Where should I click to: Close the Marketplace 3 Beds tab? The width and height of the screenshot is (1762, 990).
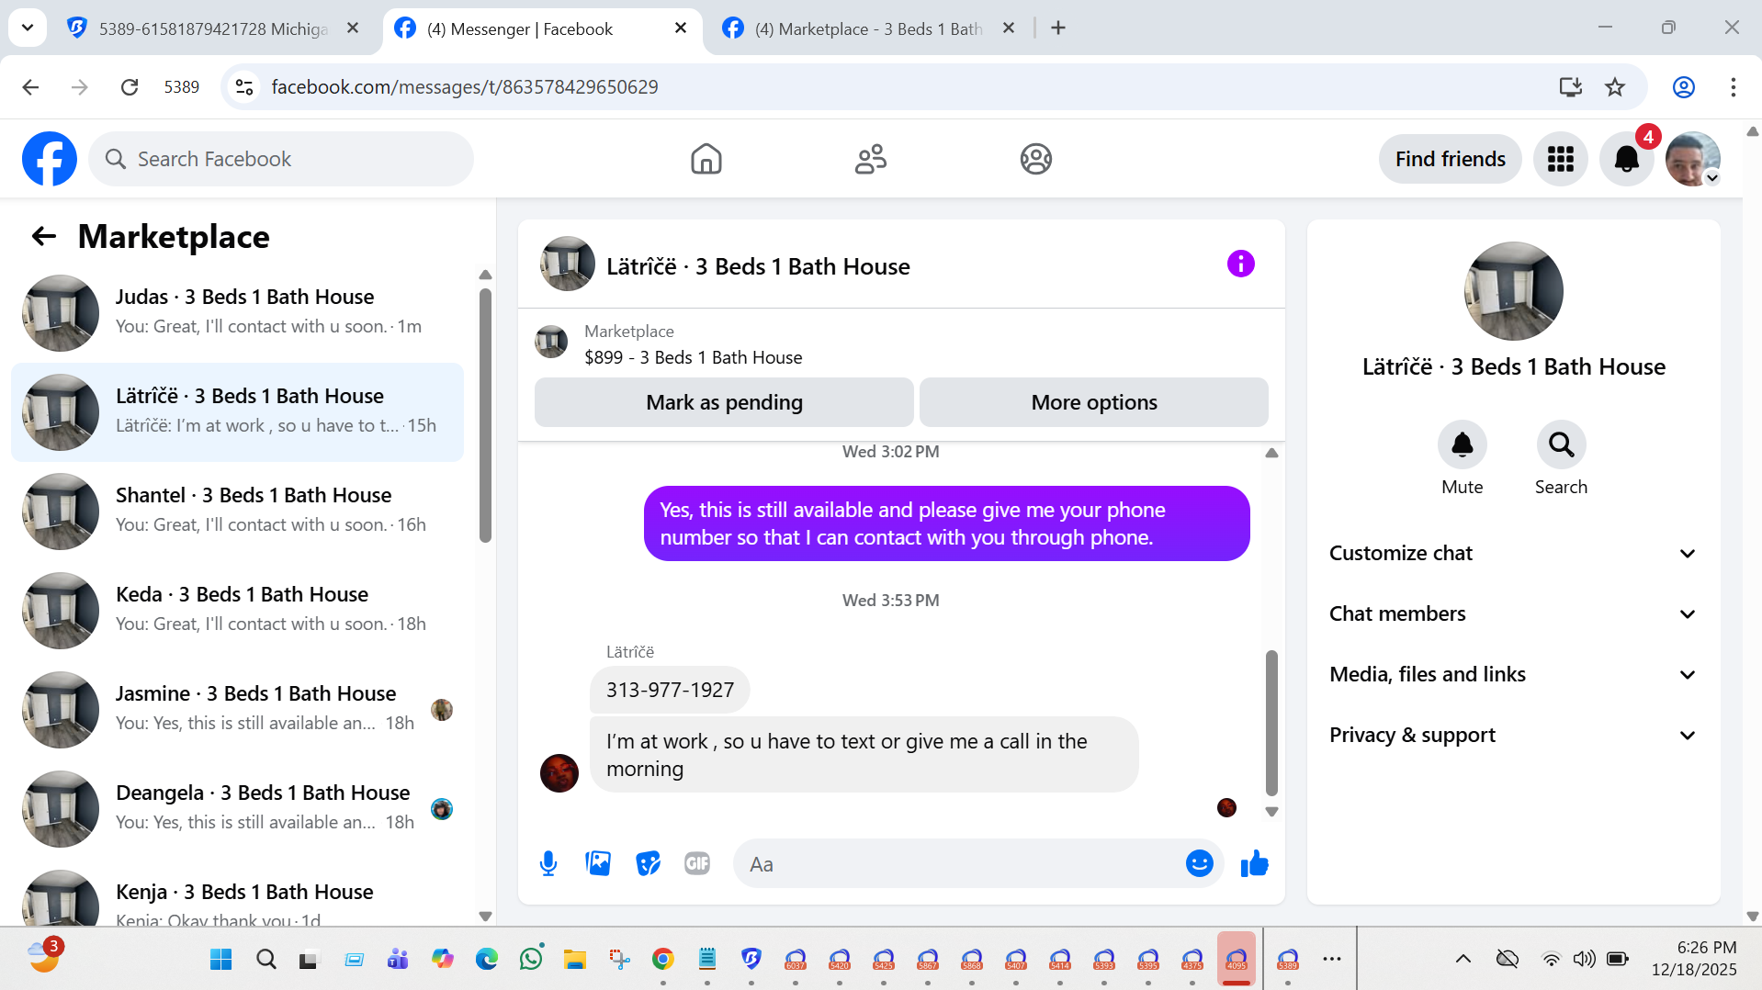1008,28
